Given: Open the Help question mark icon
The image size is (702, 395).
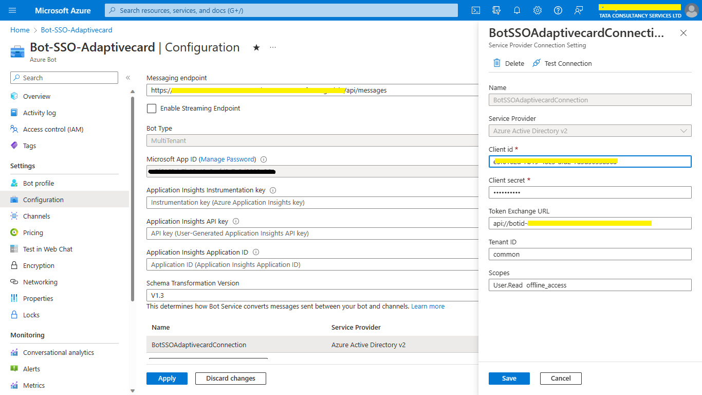Looking at the screenshot, I should [x=558, y=10].
